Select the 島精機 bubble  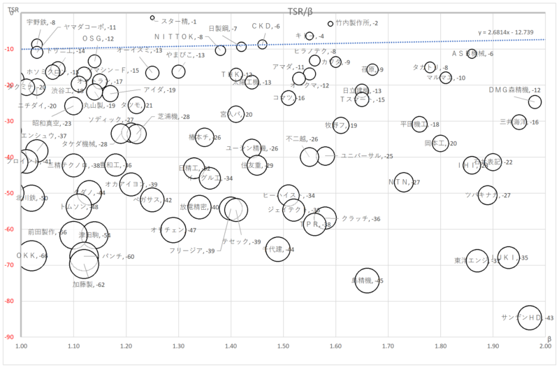click(x=367, y=281)
